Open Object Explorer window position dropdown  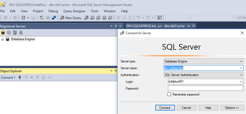tap(112, 71)
